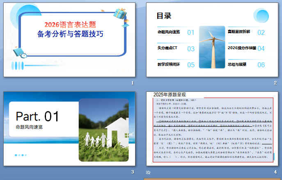Select the 2025年原题呈现 slide heading
Image resolution: width=282 pixels, height=180 pixels.
(170, 95)
